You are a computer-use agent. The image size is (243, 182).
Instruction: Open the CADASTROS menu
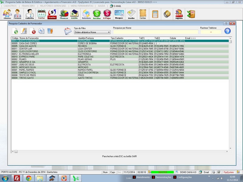click(10, 6)
